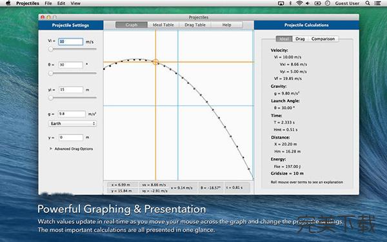The image size is (387, 242).
Task: Click the launch angle slider knob
Action: click(50, 74)
